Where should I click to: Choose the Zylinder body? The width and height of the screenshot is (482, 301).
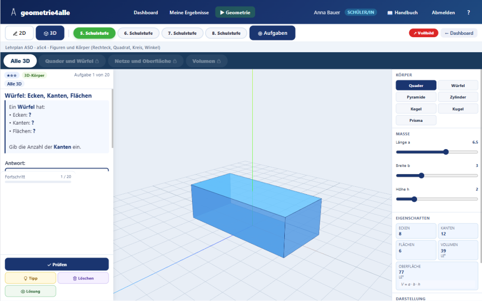pyautogui.click(x=458, y=97)
